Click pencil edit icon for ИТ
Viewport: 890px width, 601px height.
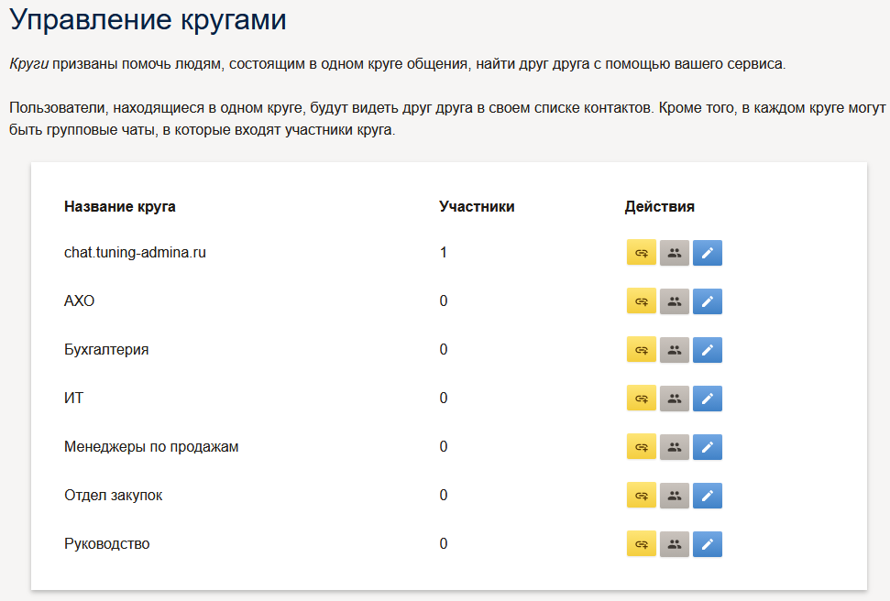click(x=708, y=399)
